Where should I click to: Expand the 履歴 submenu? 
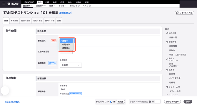point(52,6)
